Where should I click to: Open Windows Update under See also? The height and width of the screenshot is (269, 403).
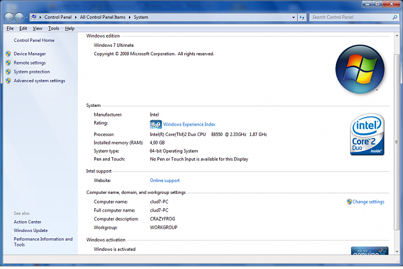[x=31, y=230]
